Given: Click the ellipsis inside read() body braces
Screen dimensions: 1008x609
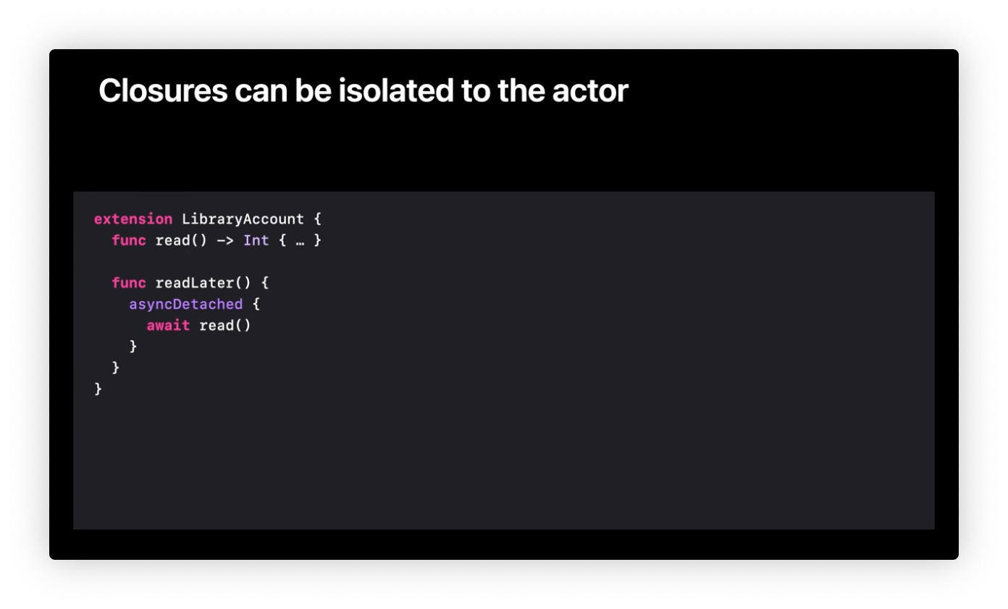Looking at the screenshot, I should click(x=300, y=242).
